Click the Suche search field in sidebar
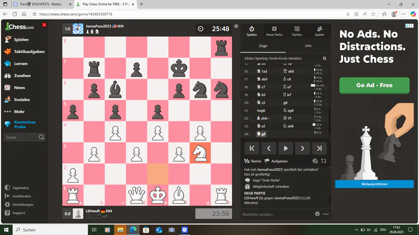The width and height of the screenshot is (419, 235). [x=24, y=137]
